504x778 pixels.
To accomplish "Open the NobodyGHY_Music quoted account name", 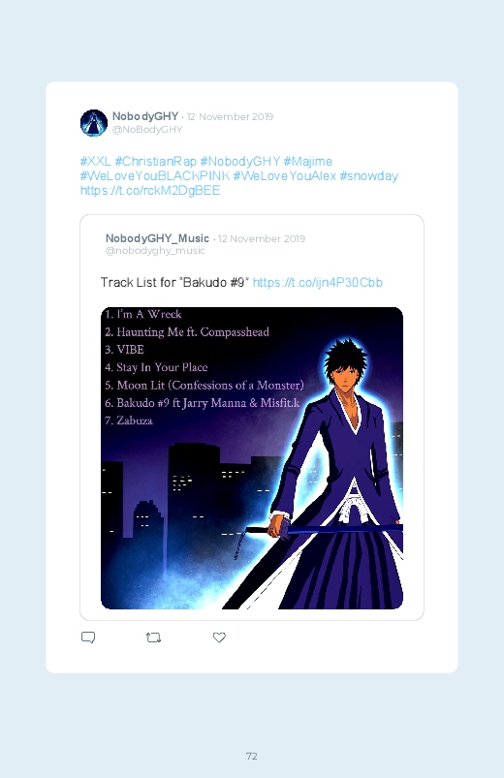I will tap(157, 238).
